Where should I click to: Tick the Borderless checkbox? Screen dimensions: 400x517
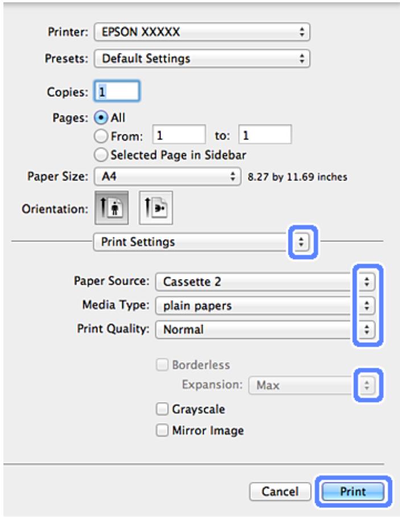click(163, 365)
